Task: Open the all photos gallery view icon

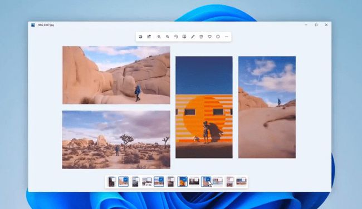Action: 140,37
